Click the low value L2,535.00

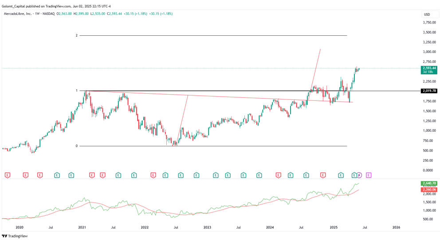pos(98,14)
